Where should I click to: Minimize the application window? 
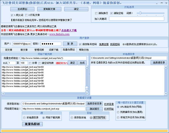tap(157, 3)
